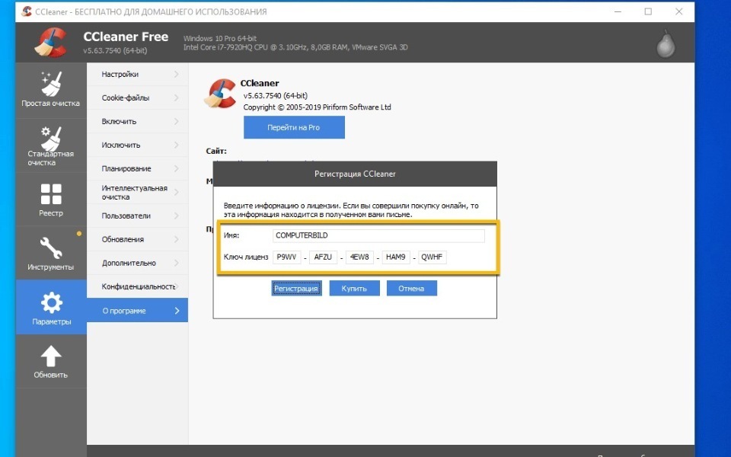Click the Купить button
The image size is (731, 457).
click(x=354, y=288)
